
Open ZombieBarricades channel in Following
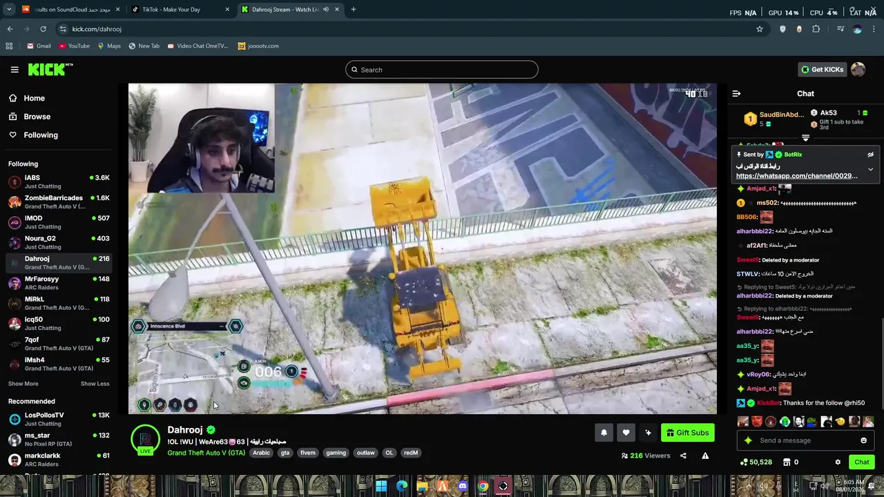coord(59,202)
